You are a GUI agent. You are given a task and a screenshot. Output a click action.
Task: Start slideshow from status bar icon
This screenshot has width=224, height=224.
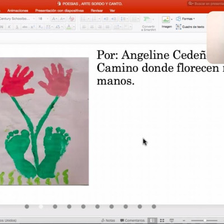click(171, 221)
